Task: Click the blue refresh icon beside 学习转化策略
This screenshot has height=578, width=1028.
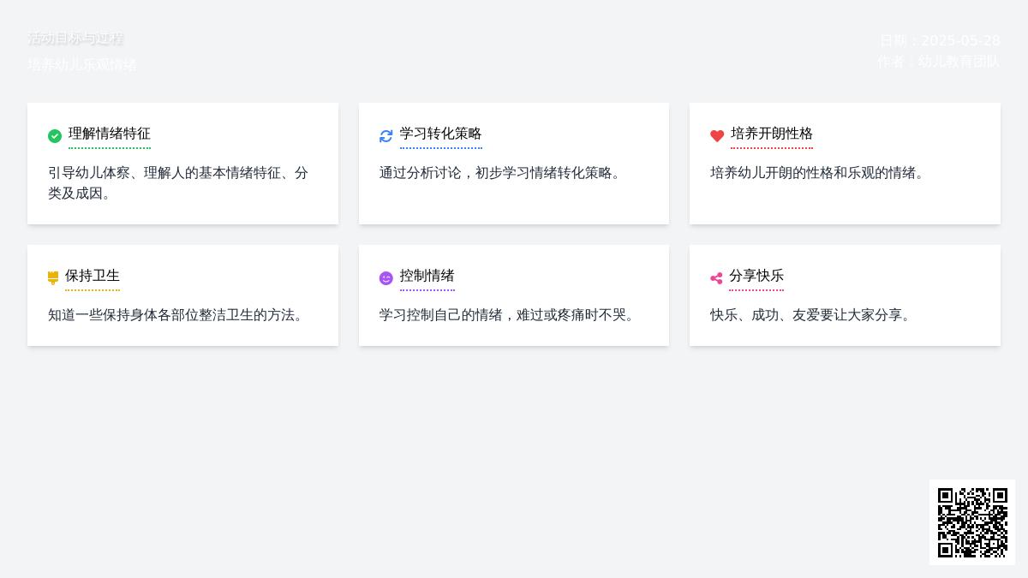Action: (386, 136)
